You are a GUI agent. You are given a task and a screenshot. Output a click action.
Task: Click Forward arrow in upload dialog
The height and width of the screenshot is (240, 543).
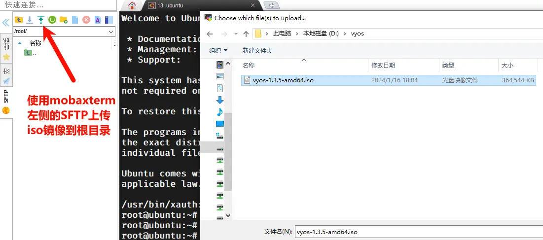224,34
